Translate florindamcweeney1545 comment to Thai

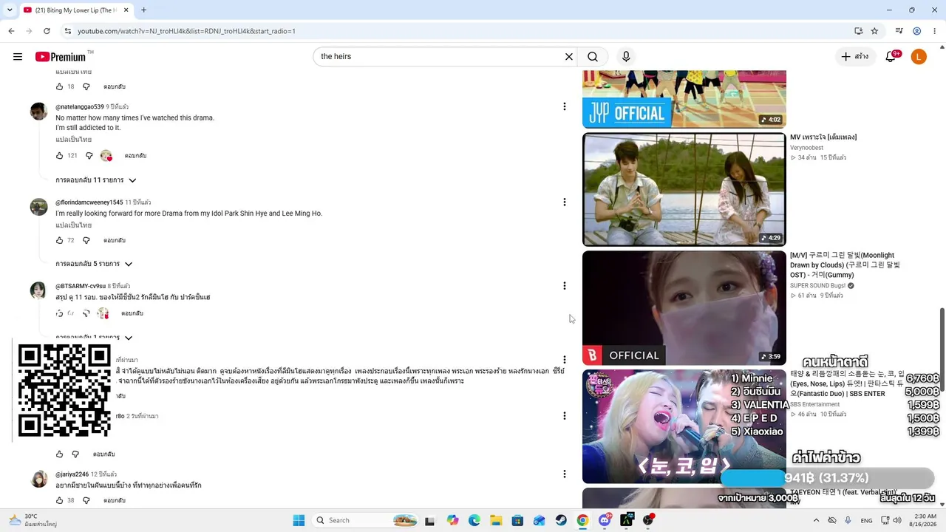coord(74,225)
